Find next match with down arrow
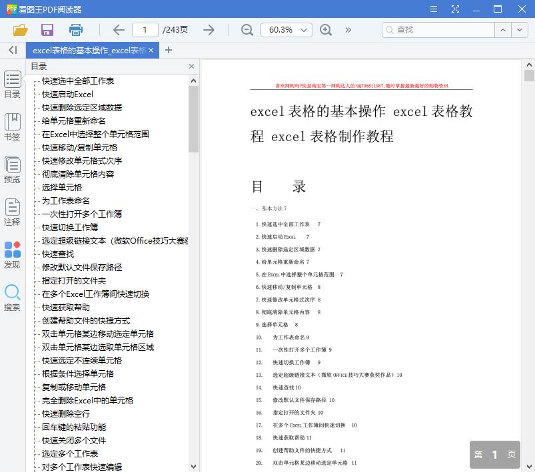The width and height of the screenshot is (535, 472). pos(520,30)
